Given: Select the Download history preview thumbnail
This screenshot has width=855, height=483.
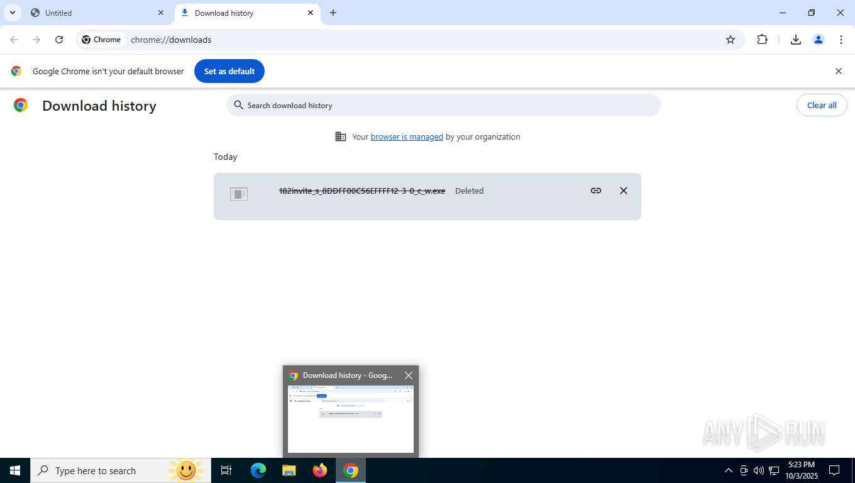Looking at the screenshot, I should tap(351, 419).
